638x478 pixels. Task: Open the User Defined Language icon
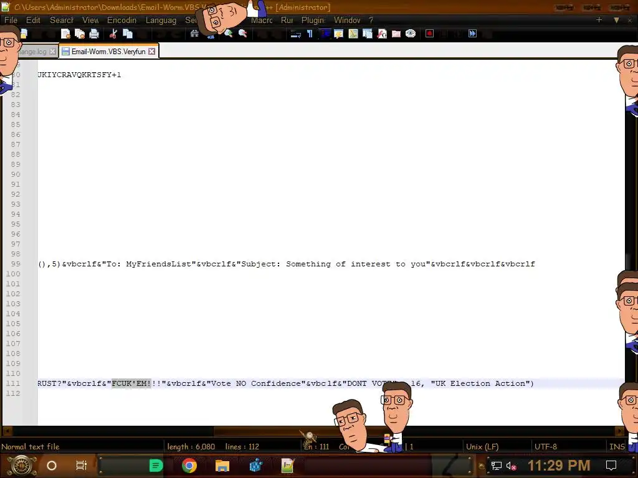pyautogui.click(x=338, y=34)
